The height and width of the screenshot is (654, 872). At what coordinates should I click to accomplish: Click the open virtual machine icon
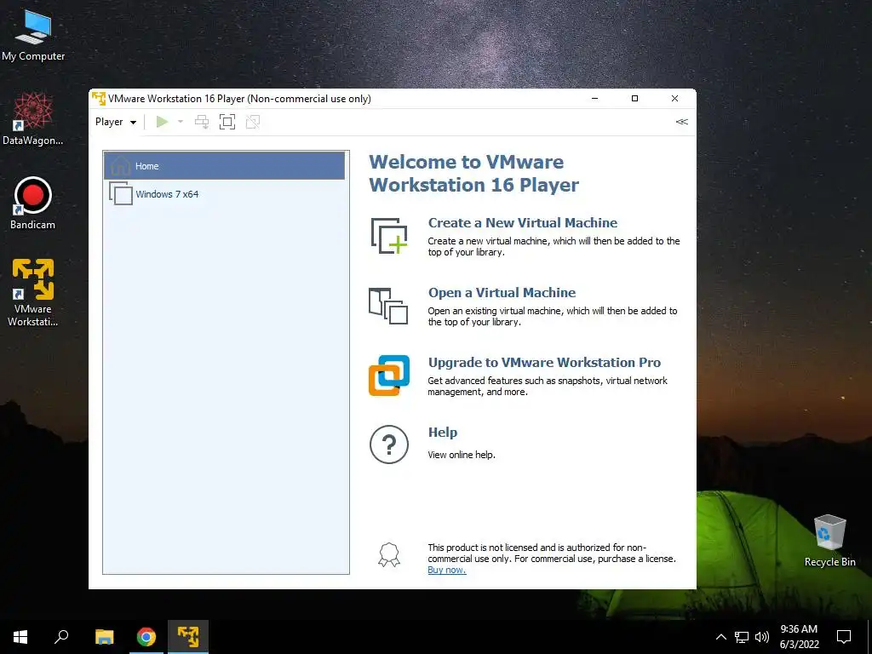388,306
